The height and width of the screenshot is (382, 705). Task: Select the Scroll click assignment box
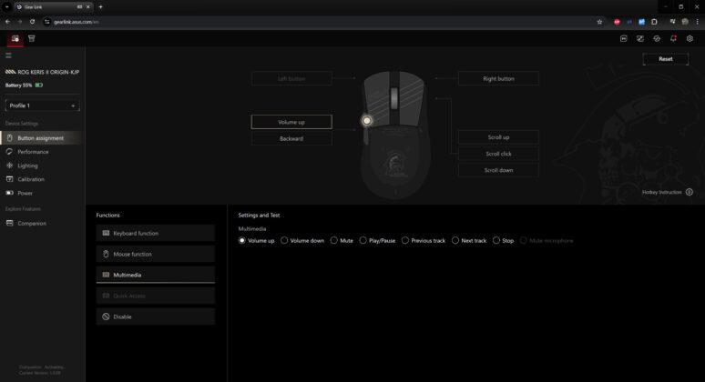498,154
